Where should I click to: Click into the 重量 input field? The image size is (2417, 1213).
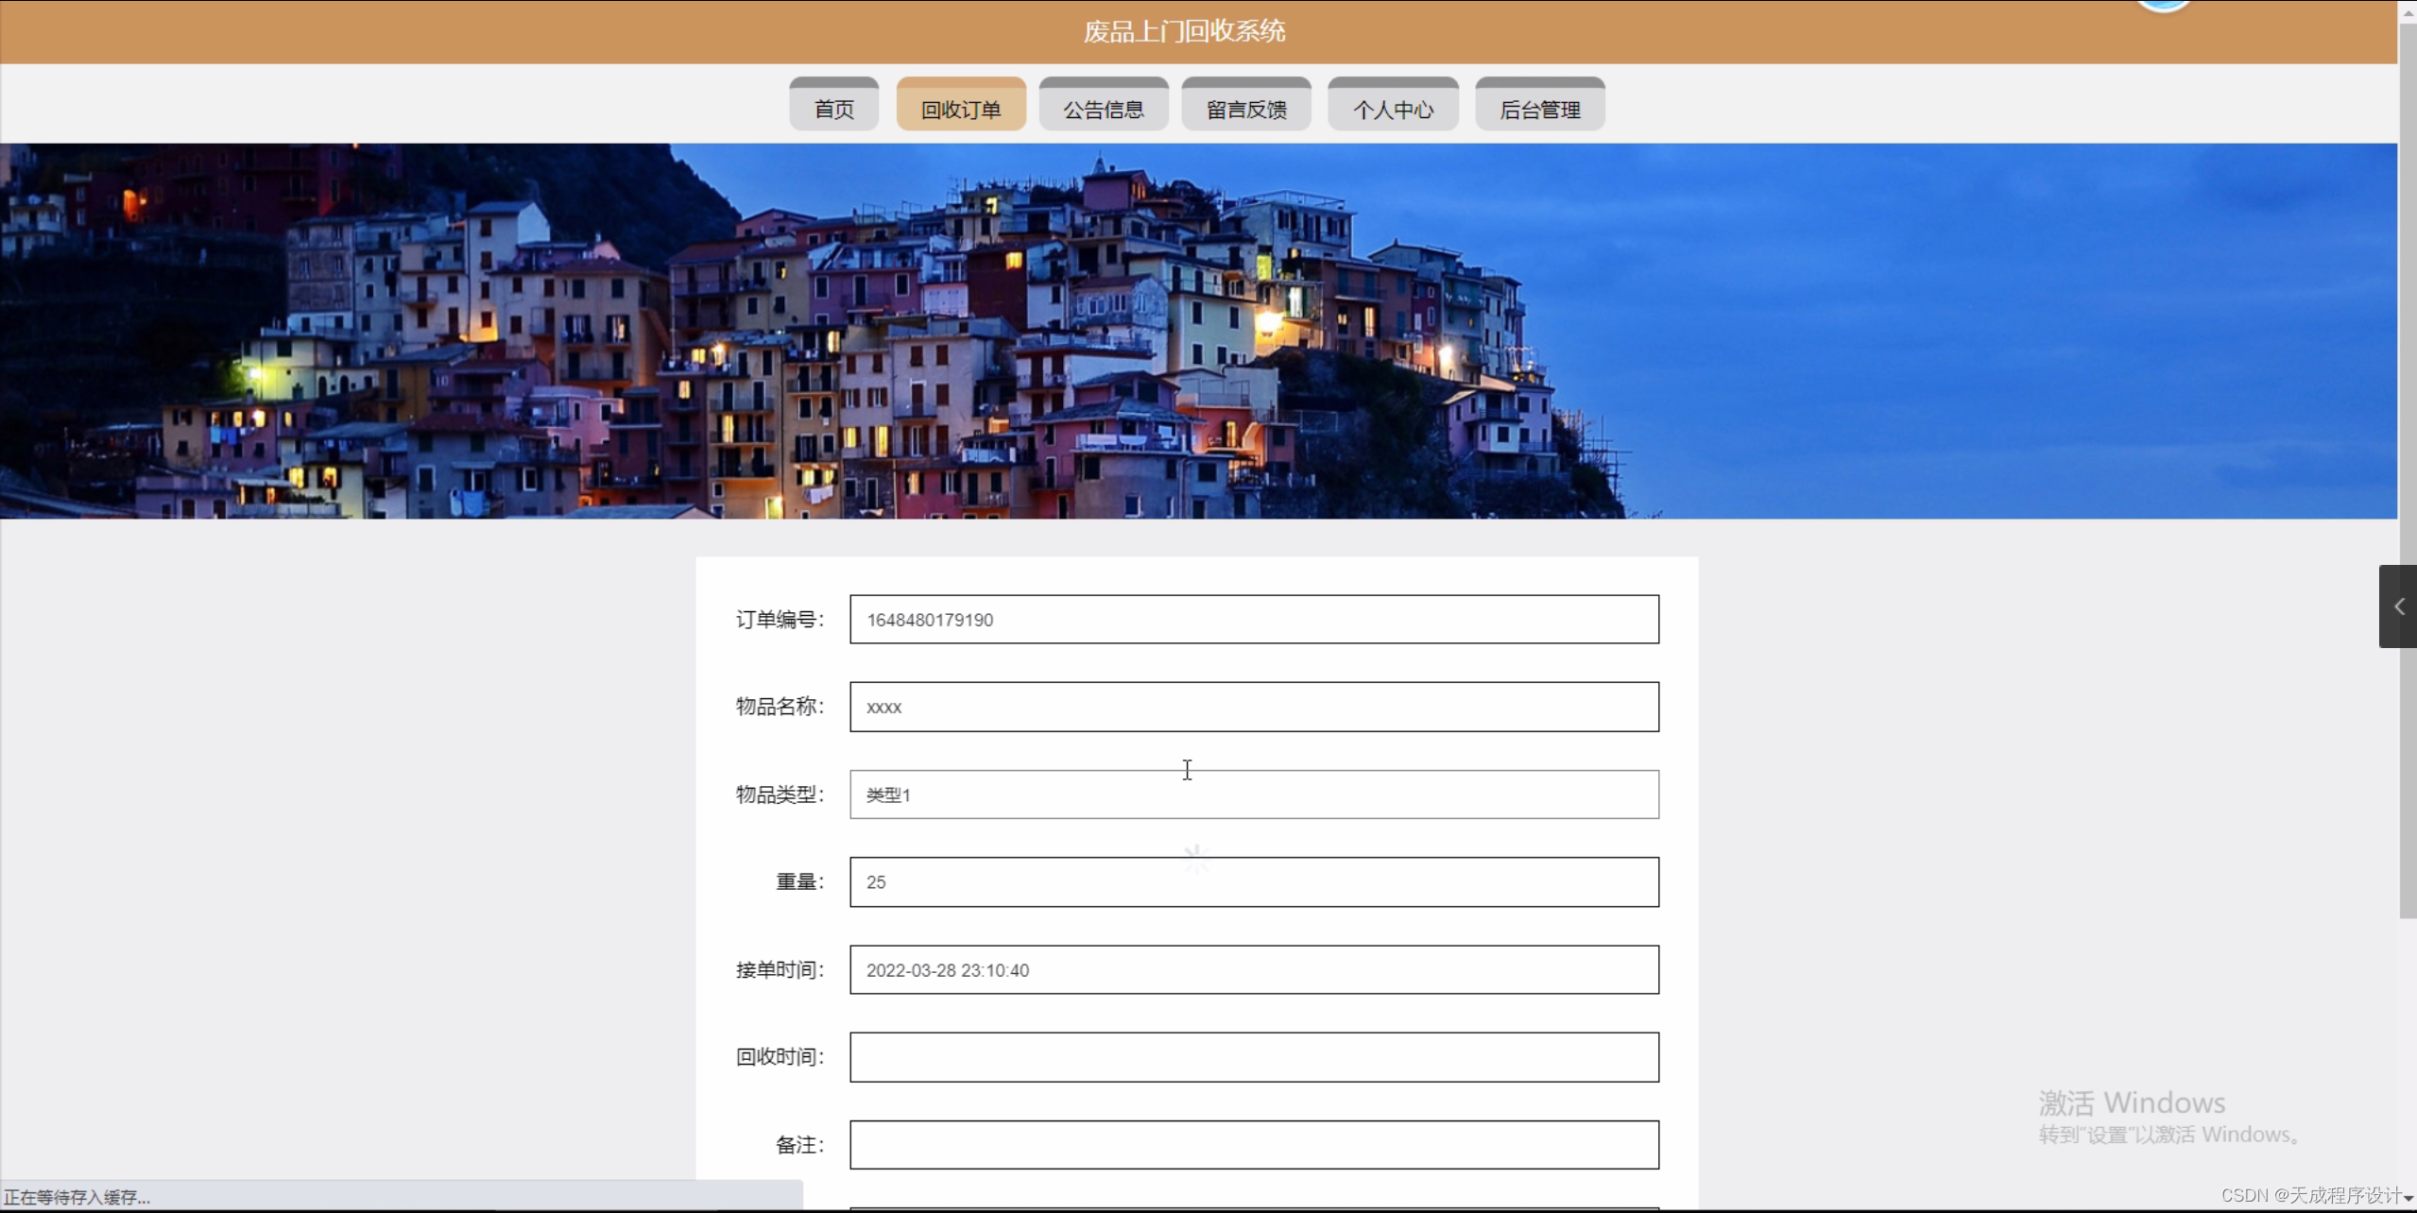click(x=1253, y=882)
